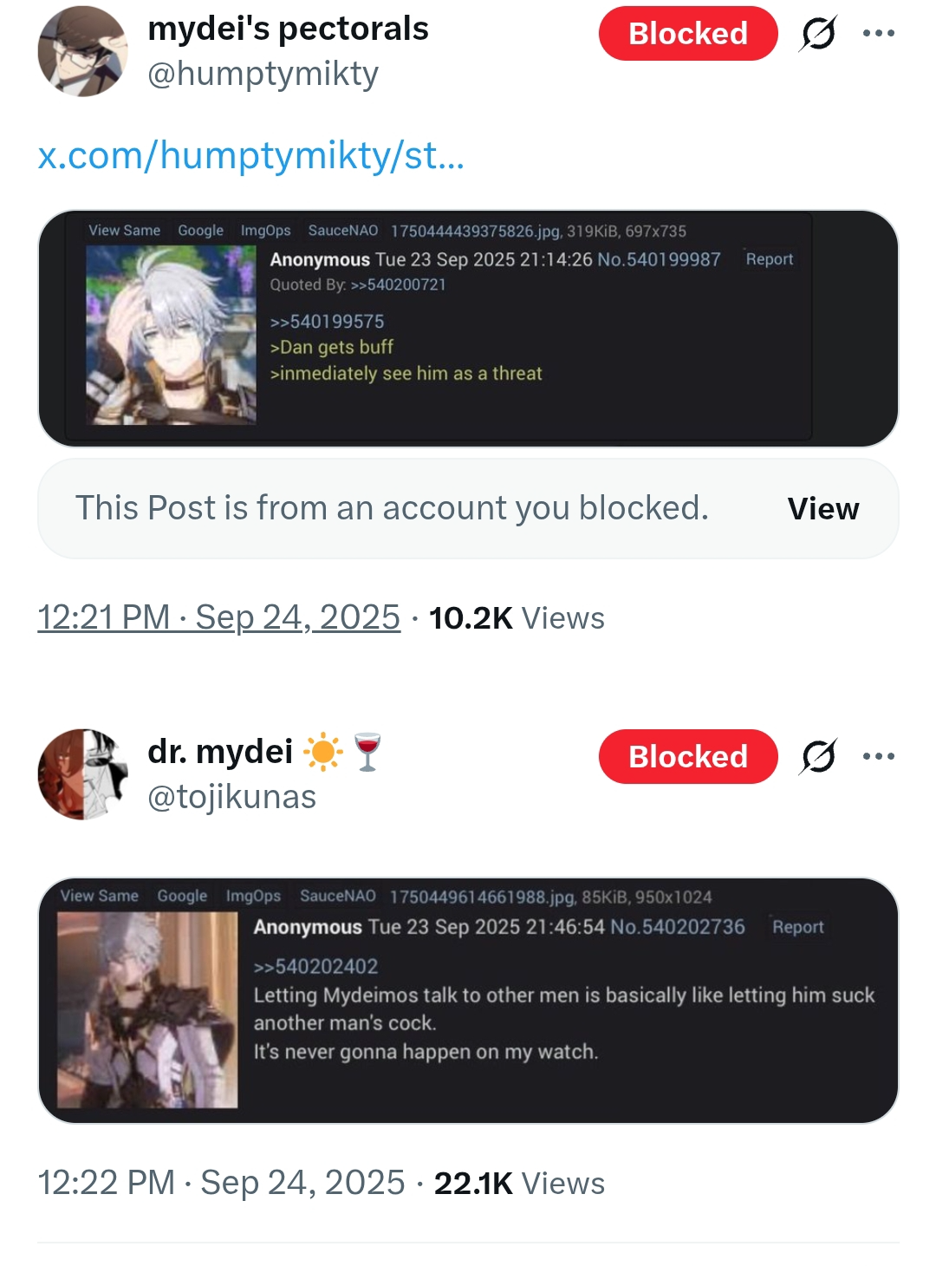
Task: Click View to reveal the blocked post
Action: pos(823,509)
